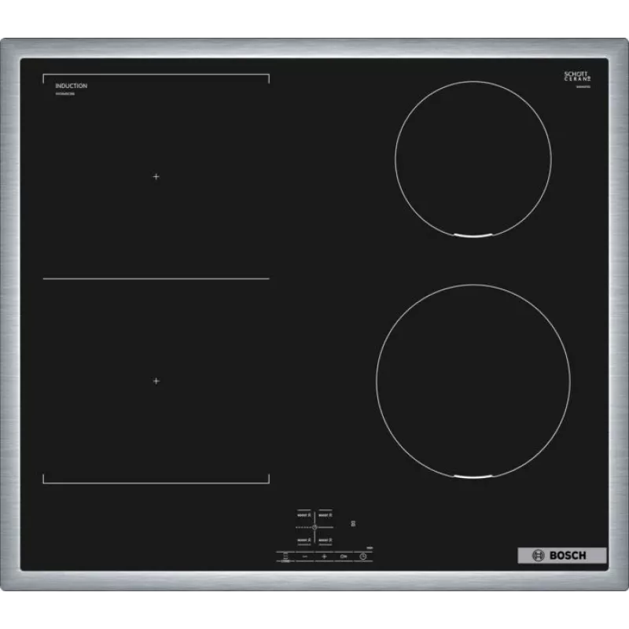The height and width of the screenshot is (629, 629).
Task: Select the bottom-right boost zone key
Action: point(326,540)
